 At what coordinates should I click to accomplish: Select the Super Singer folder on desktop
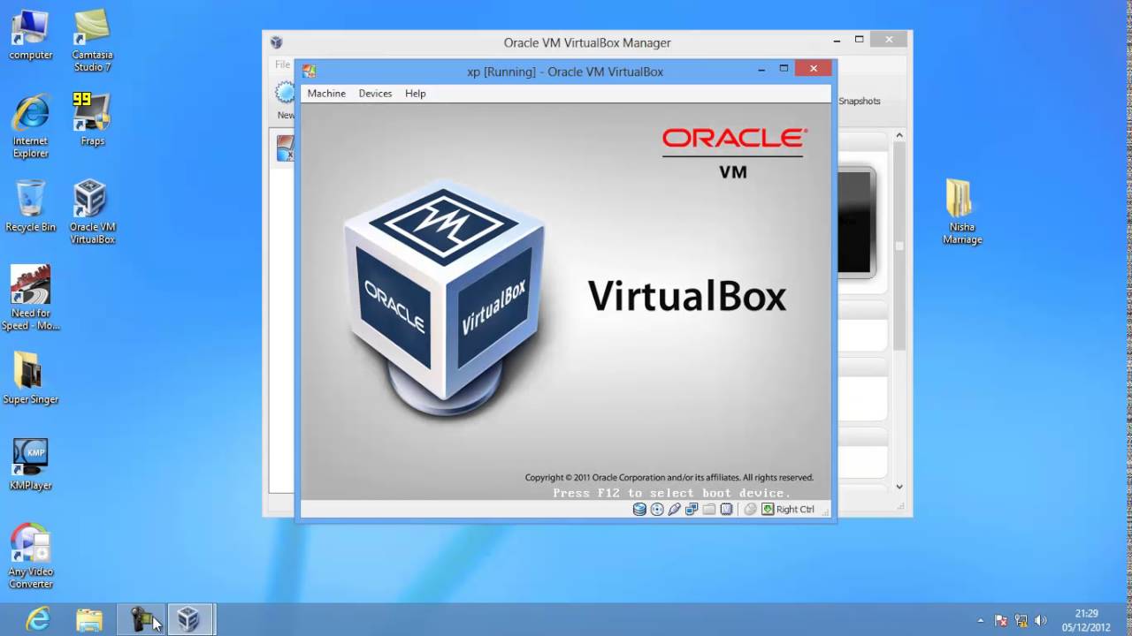tap(31, 378)
